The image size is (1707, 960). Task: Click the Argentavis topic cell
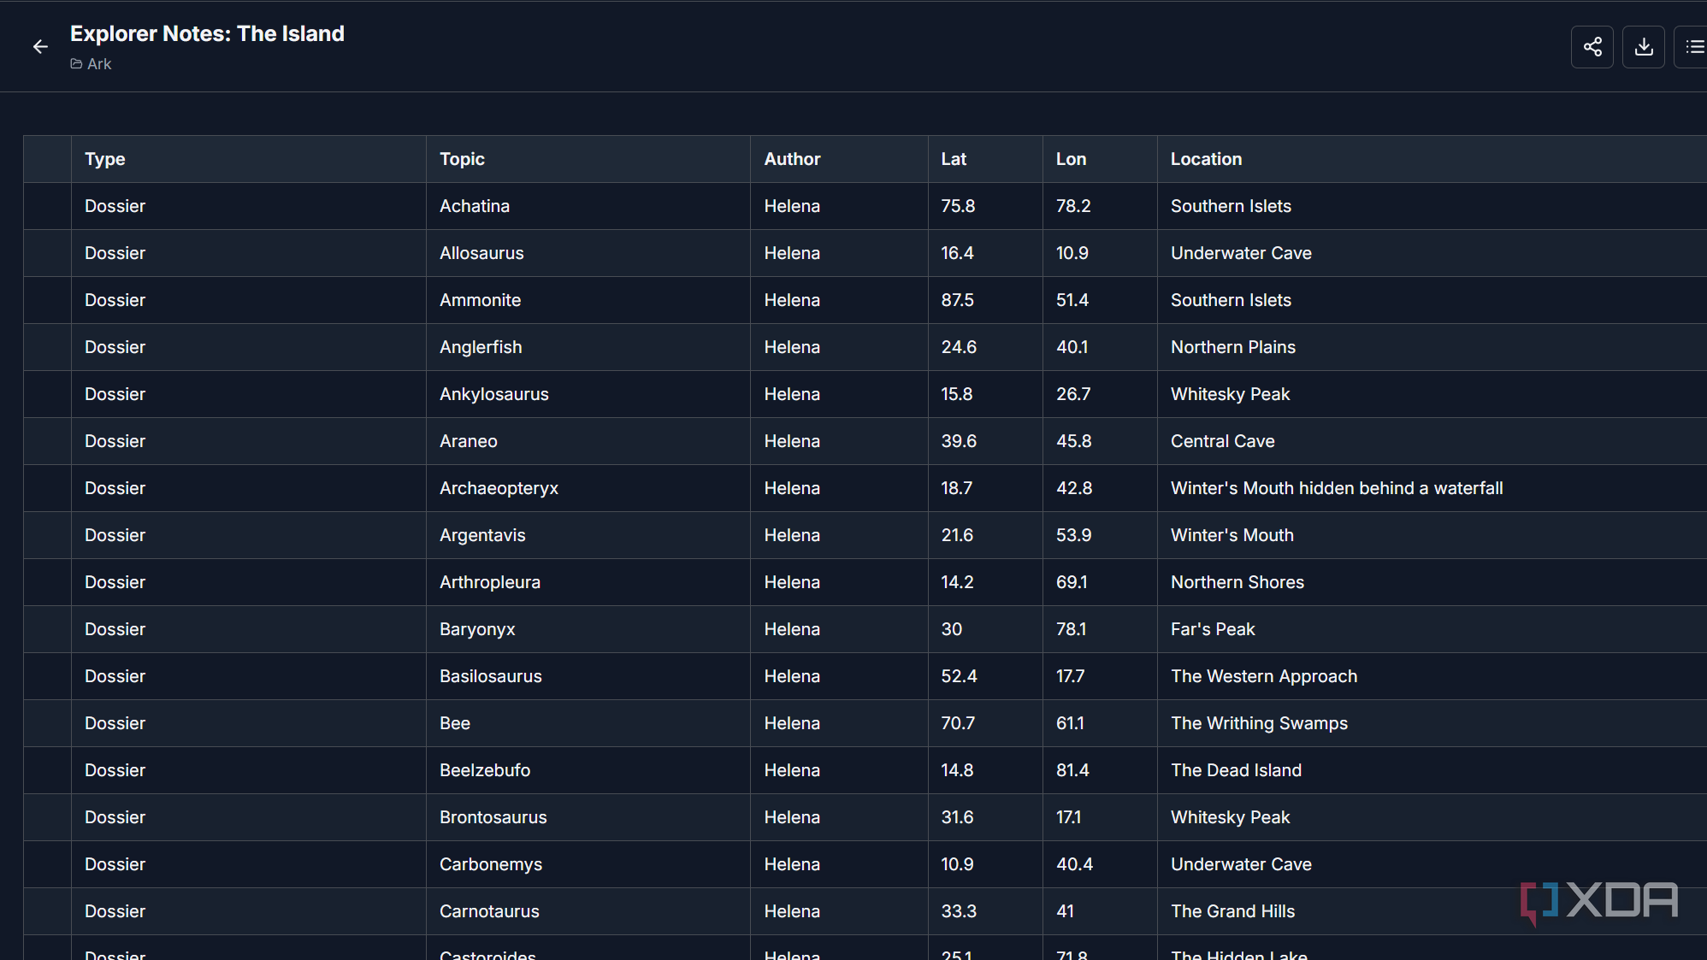(588, 535)
